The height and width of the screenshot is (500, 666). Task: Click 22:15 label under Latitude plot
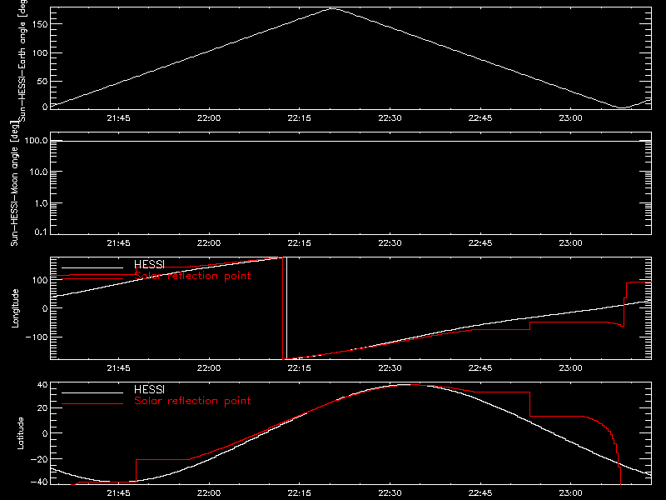click(300, 492)
